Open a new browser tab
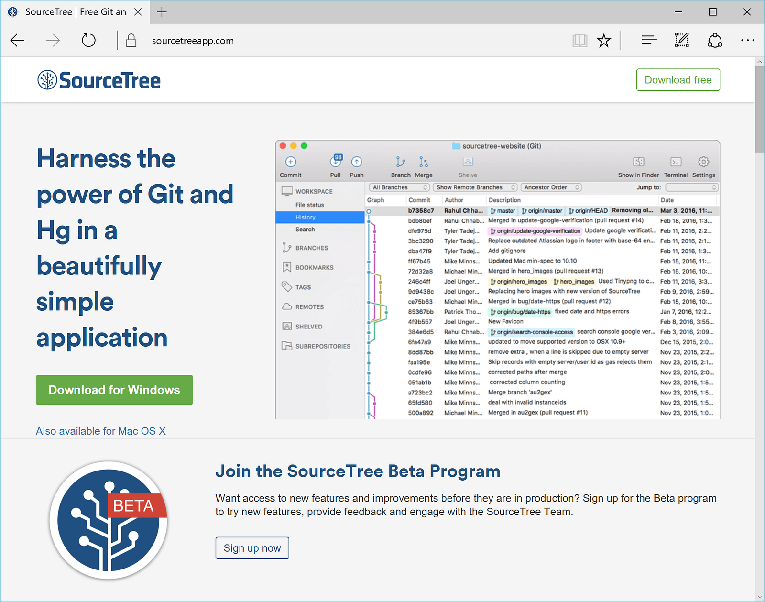The image size is (765, 602). (x=162, y=12)
